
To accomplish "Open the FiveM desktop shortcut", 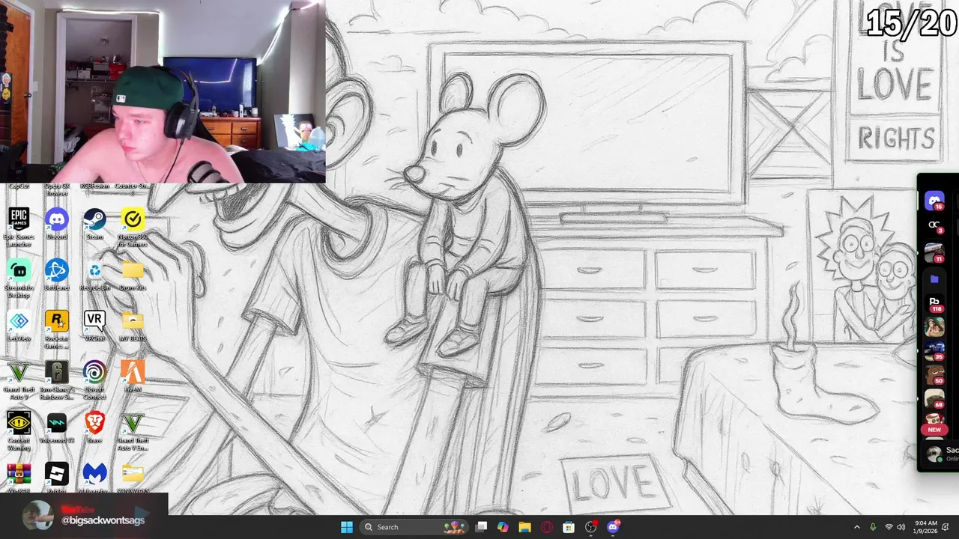I will [133, 377].
